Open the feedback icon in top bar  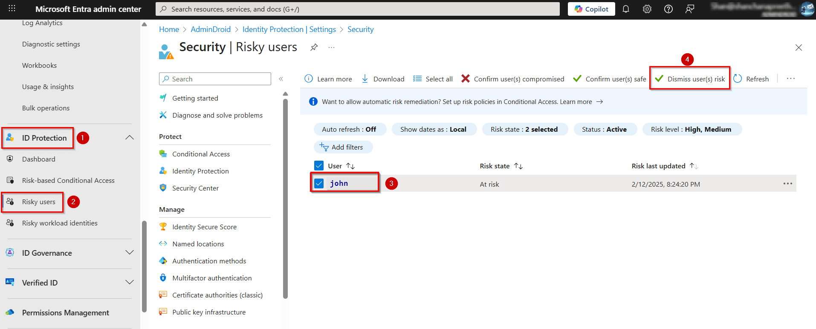point(689,9)
